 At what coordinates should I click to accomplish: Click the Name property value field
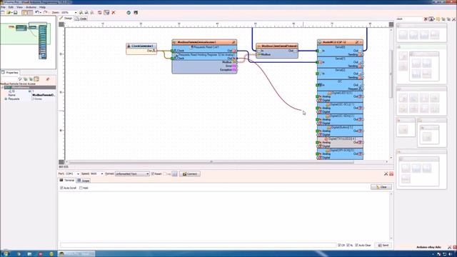tap(44, 95)
